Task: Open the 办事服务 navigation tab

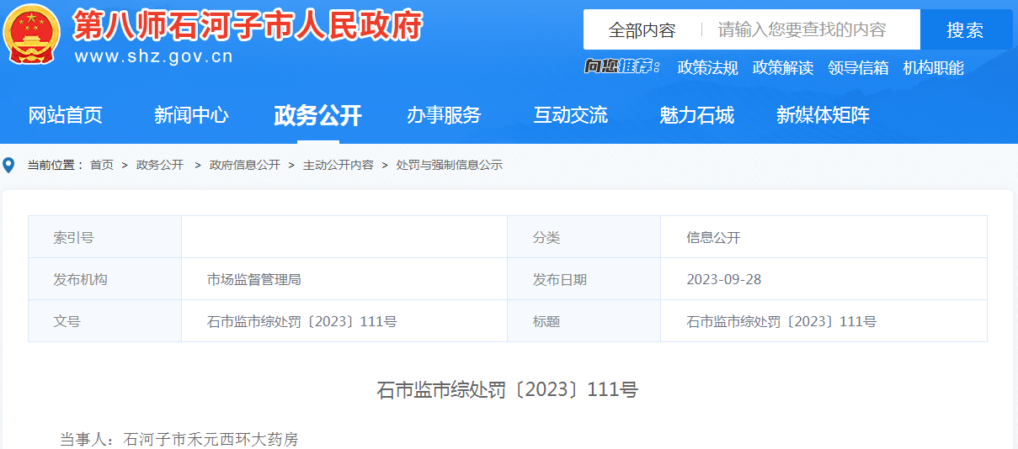Action: pyautogui.click(x=444, y=115)
